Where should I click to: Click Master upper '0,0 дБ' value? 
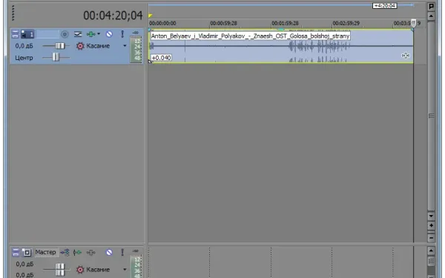coord(24,264)
